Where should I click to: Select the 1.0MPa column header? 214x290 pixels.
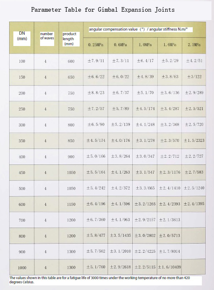tap(145, 45)
